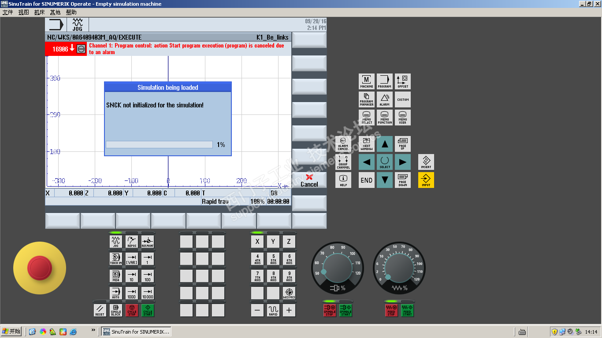Cancel the simulation loading
The height and width of the screenshot is (338, 602).
[x=309, y=180]
